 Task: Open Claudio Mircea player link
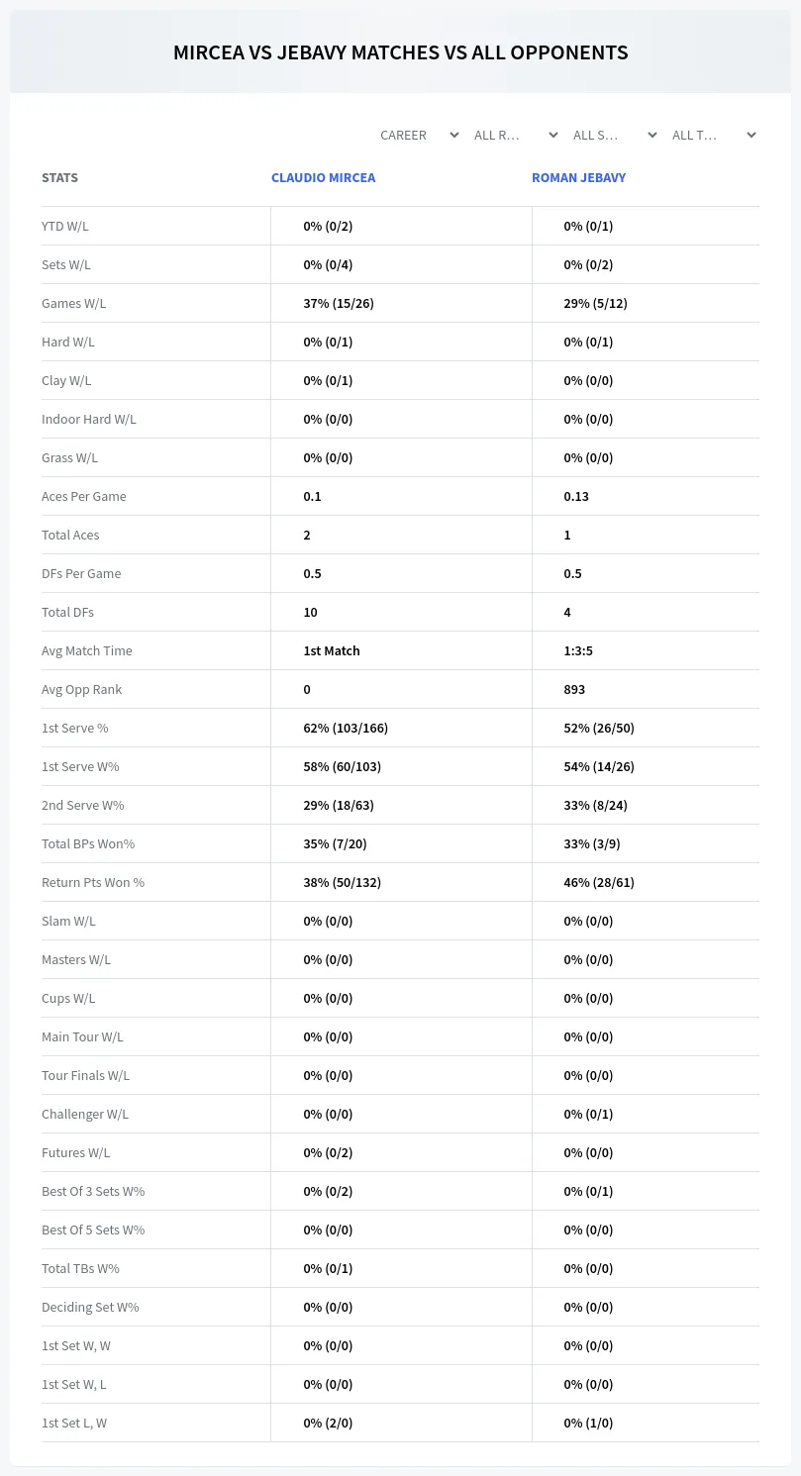tap(323, 178)
